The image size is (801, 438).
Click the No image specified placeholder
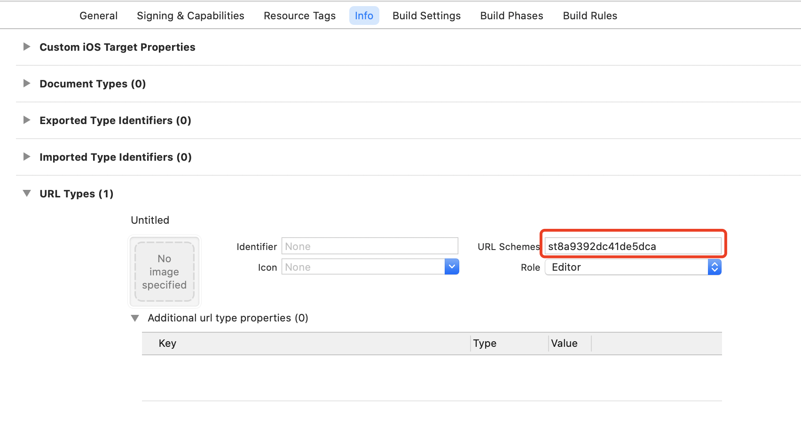165,272
